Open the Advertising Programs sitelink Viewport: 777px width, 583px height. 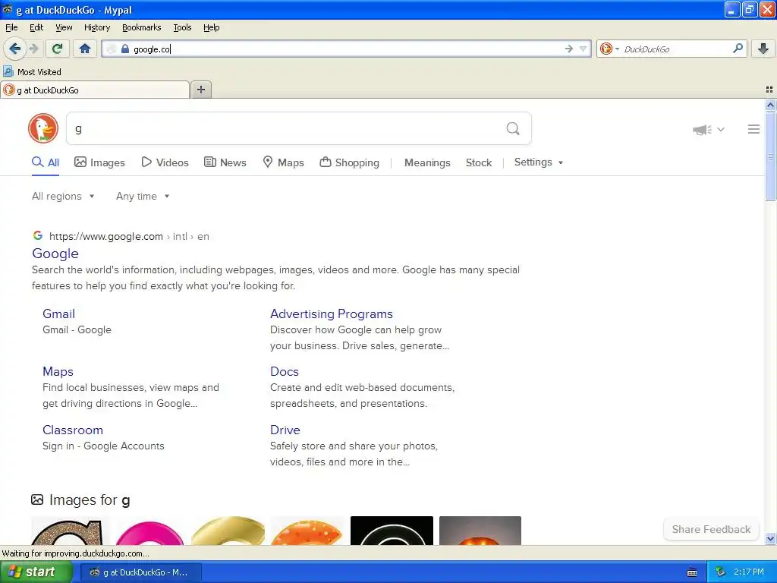click(332, 314)
